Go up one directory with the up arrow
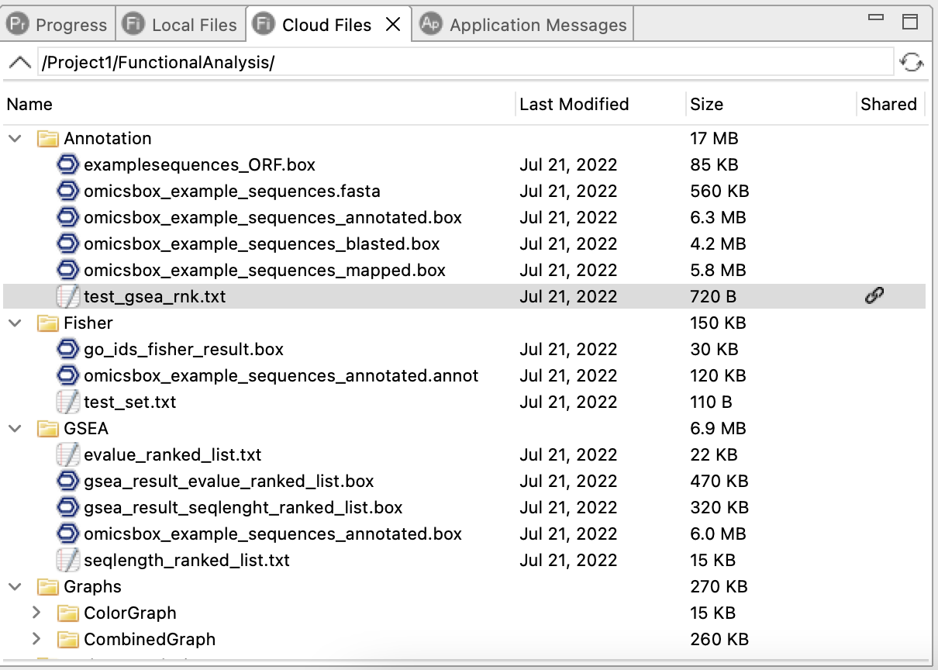Viewport: 938px width, 670px height. tap(20, 63)
